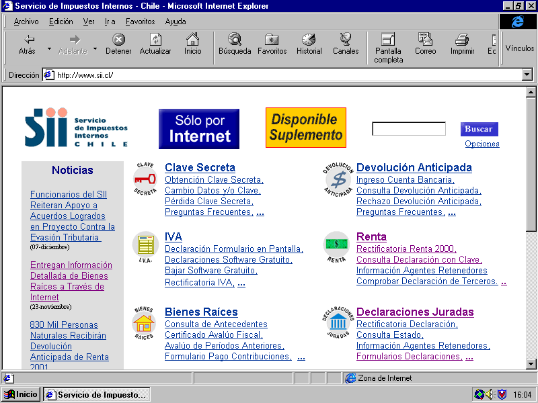Open the Archivo menu
Screen dimensions: 538x403
[x=26, y=21]
